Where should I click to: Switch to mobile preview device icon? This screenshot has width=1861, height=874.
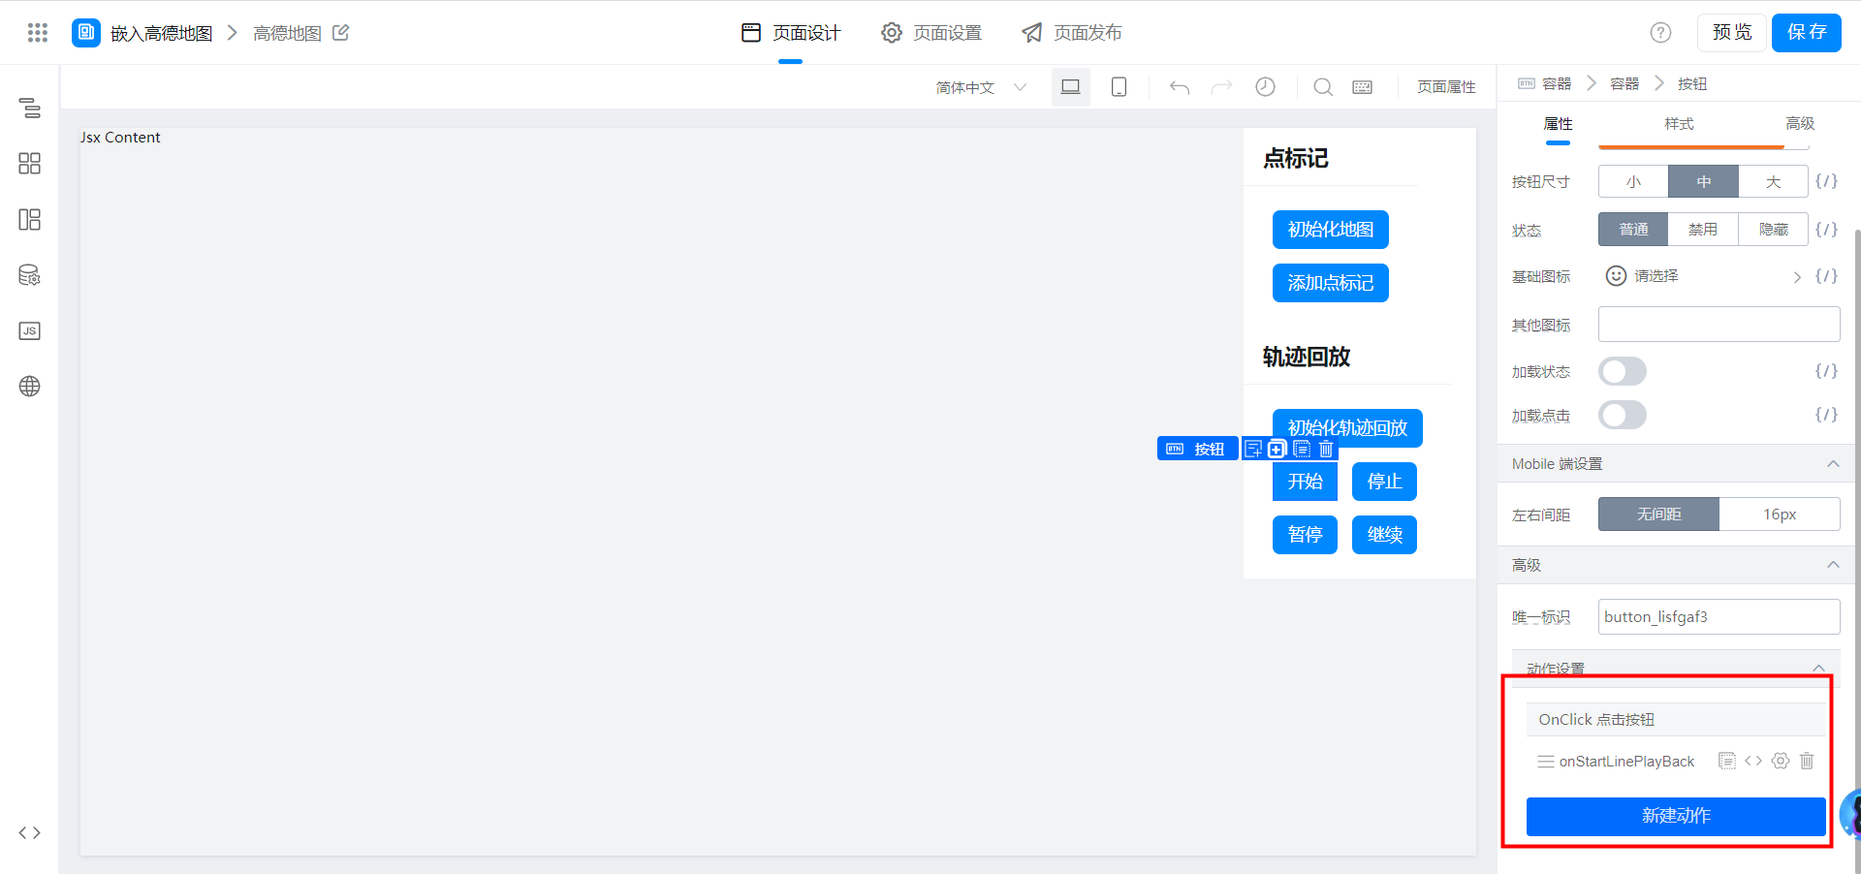1119,87
